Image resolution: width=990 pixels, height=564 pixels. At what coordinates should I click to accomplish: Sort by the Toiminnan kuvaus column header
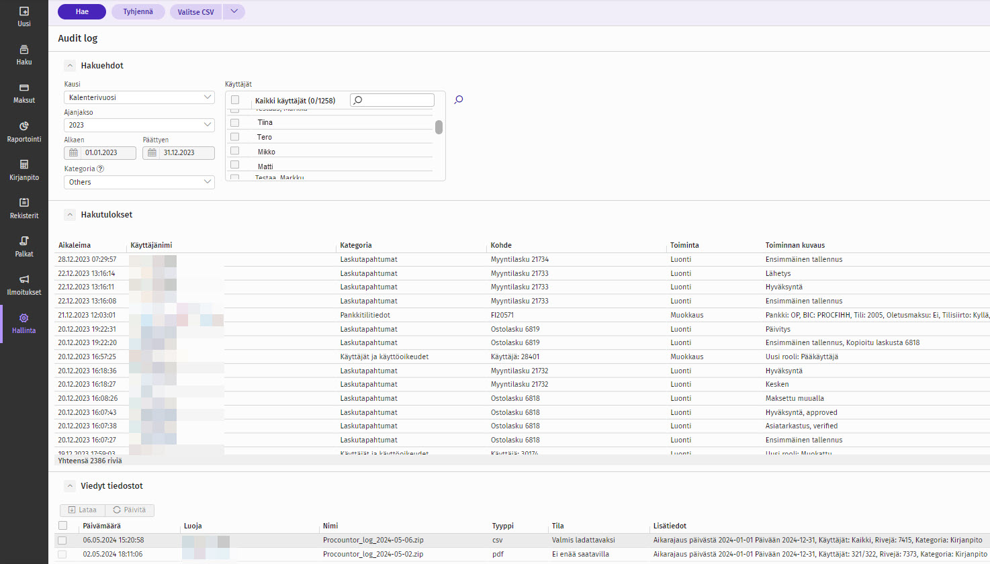tap(795, 245)
